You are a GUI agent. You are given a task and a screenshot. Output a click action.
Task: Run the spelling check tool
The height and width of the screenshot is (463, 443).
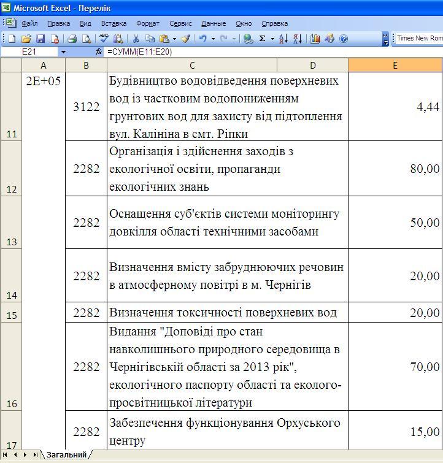[104, 39]
